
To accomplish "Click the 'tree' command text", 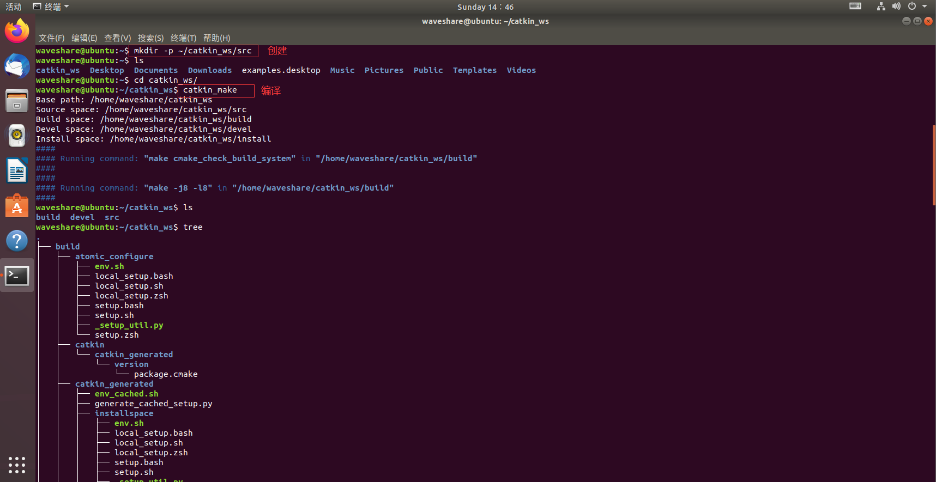I will point(193,227).
